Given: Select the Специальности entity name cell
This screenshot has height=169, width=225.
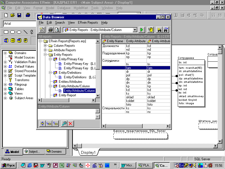Looking at the screenshot, I should pos(114,108).
